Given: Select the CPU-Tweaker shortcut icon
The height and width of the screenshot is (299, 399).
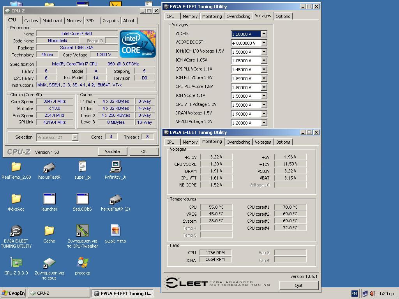Looking at the screenshot, I should click(x=83, y=230).
